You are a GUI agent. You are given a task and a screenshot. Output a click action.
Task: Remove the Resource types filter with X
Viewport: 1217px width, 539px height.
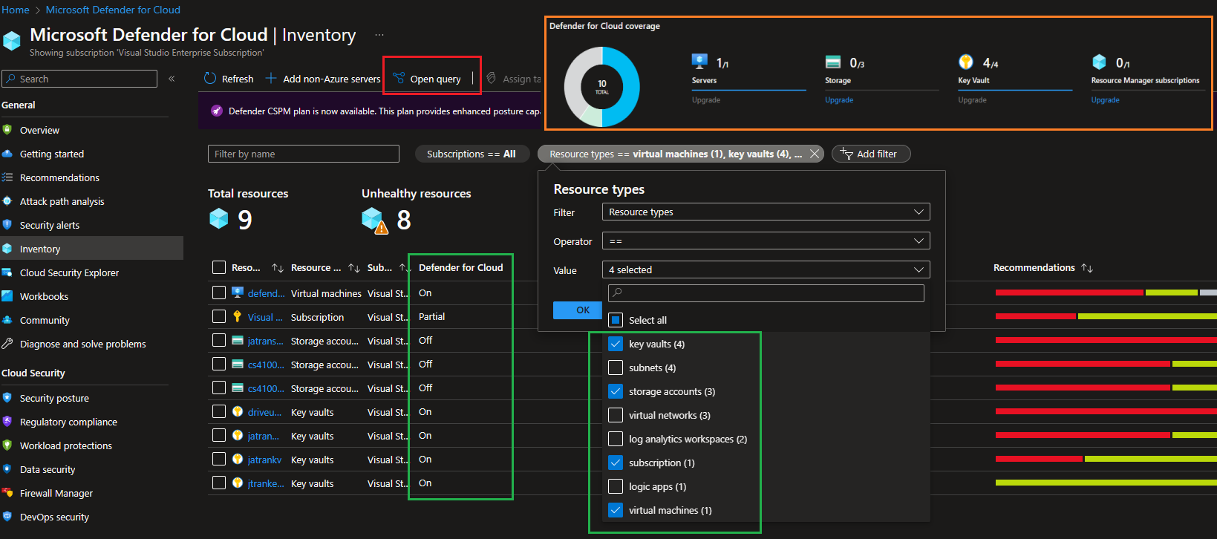[815, 154]
